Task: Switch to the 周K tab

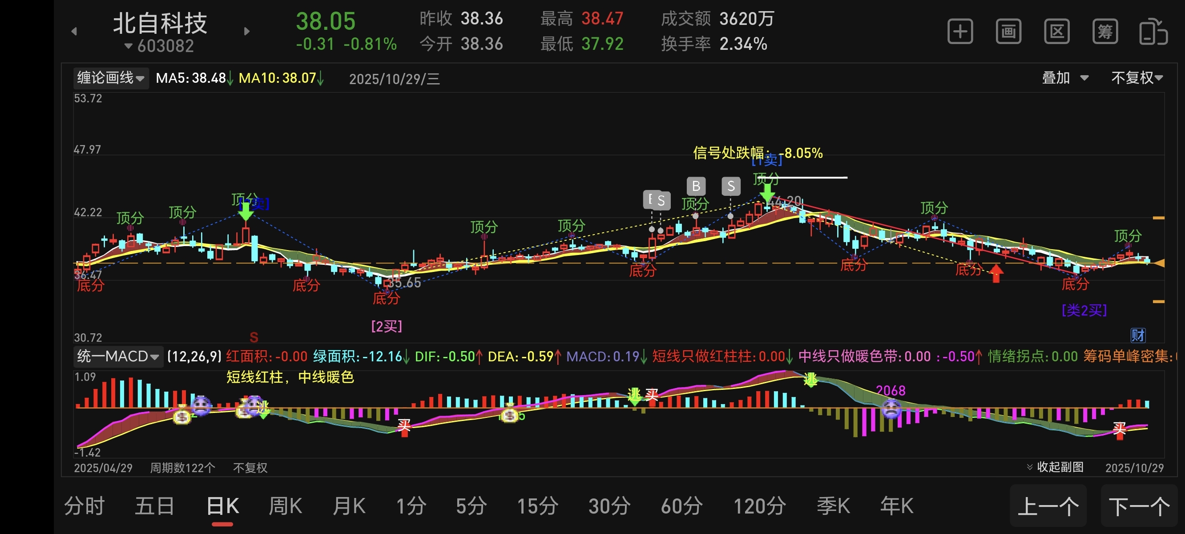Action: [285, 506]
